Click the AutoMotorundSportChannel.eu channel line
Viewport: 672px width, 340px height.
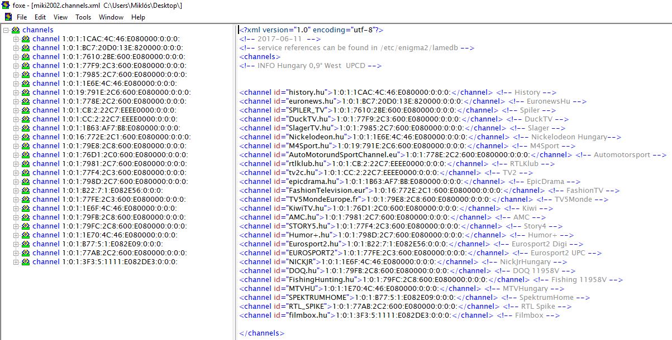(453, 155)
